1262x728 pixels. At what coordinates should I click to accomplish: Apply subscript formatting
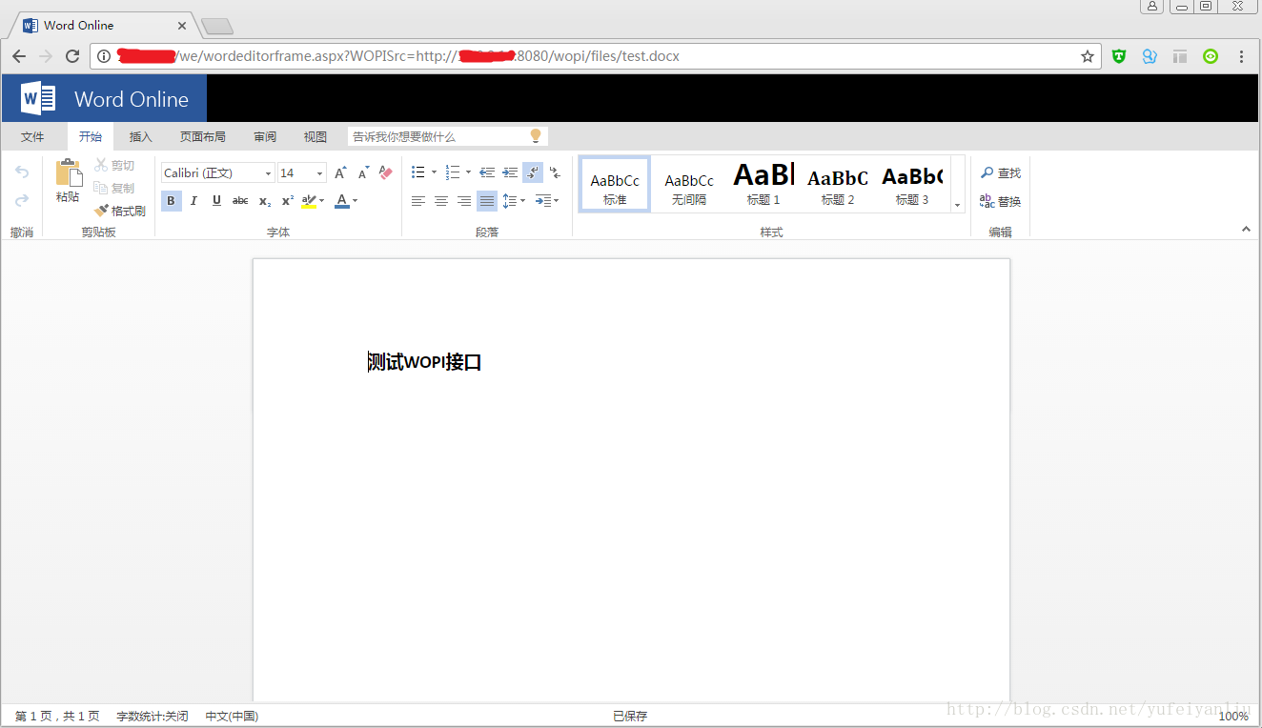coord(265,201)
